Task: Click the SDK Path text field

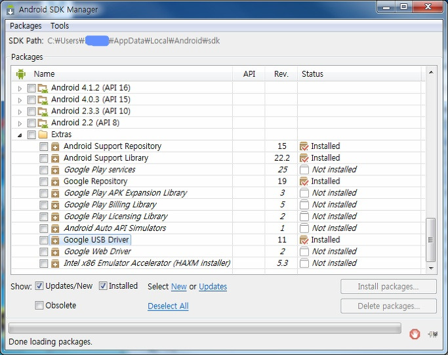Action: coord(133,41)
